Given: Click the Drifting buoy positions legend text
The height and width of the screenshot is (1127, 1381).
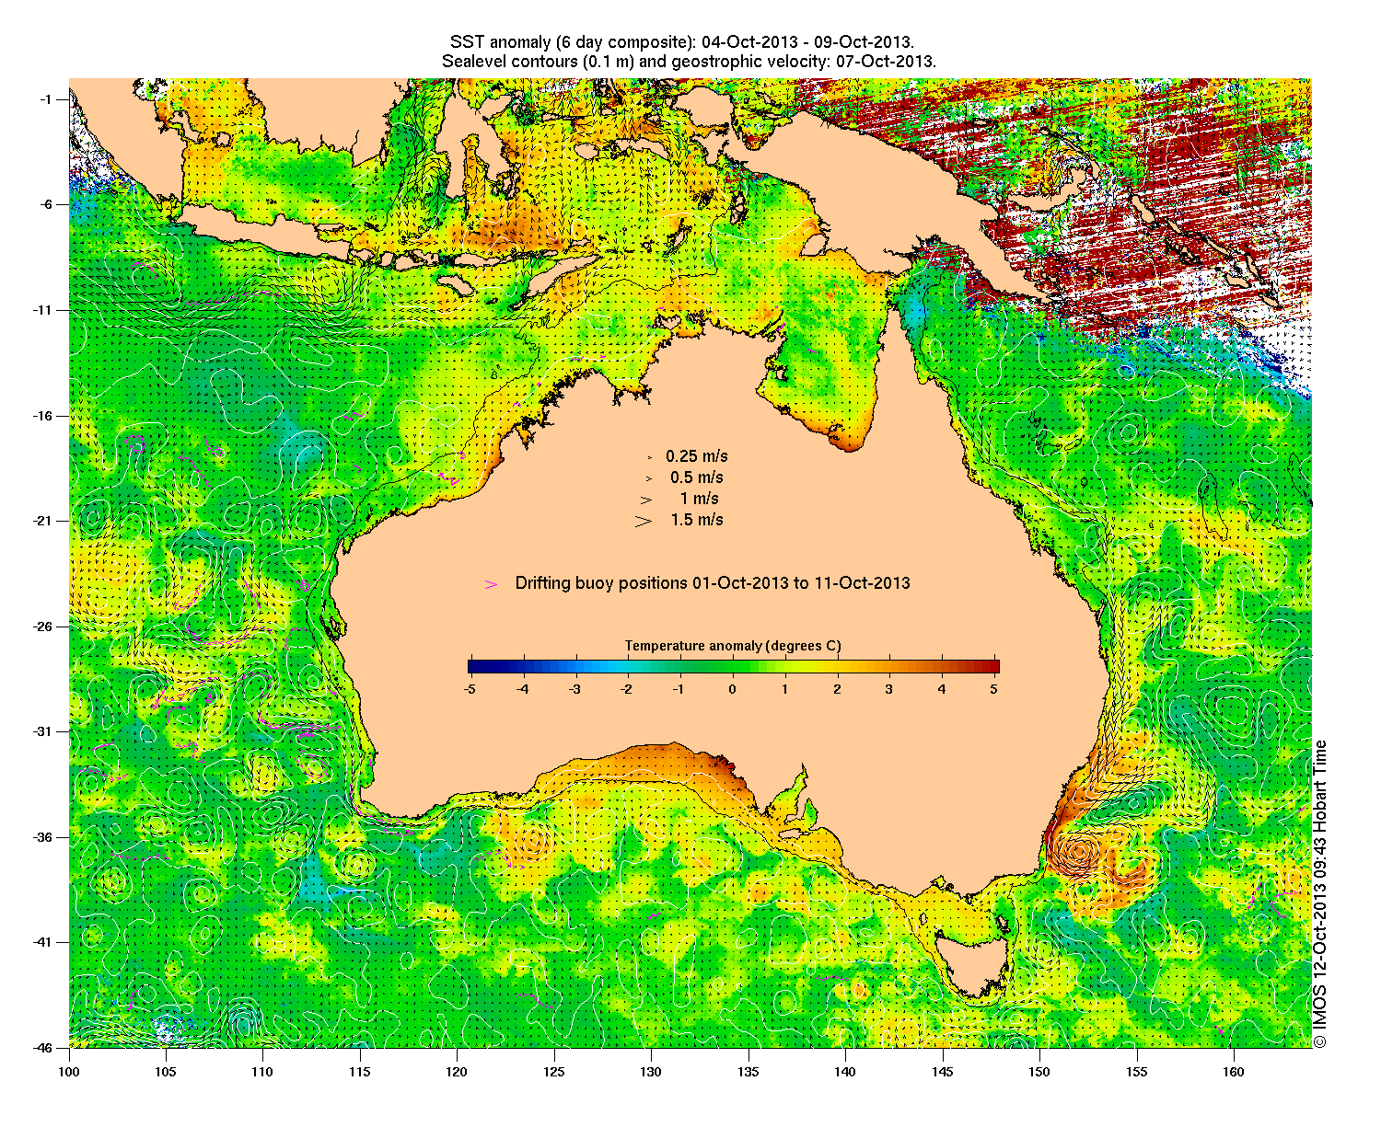Looking at the screenshot, I should pyautogui.click(x=713, y=583).
